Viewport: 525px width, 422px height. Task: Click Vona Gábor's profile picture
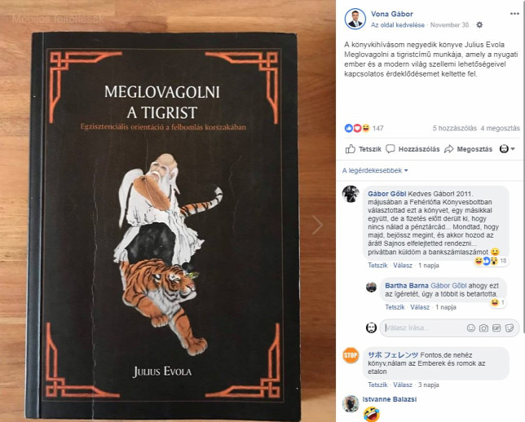tap(355, 19)
